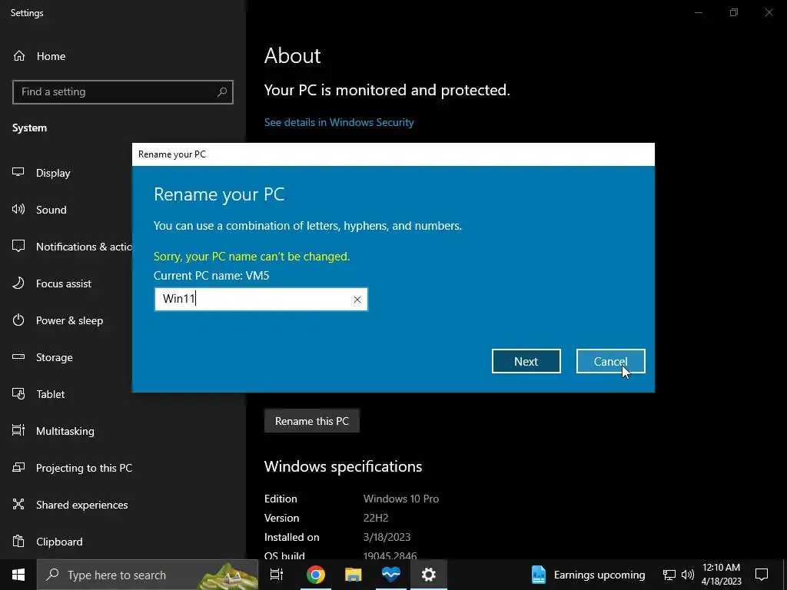Open the blue heartbeat app in taskbar

point(391,575)
